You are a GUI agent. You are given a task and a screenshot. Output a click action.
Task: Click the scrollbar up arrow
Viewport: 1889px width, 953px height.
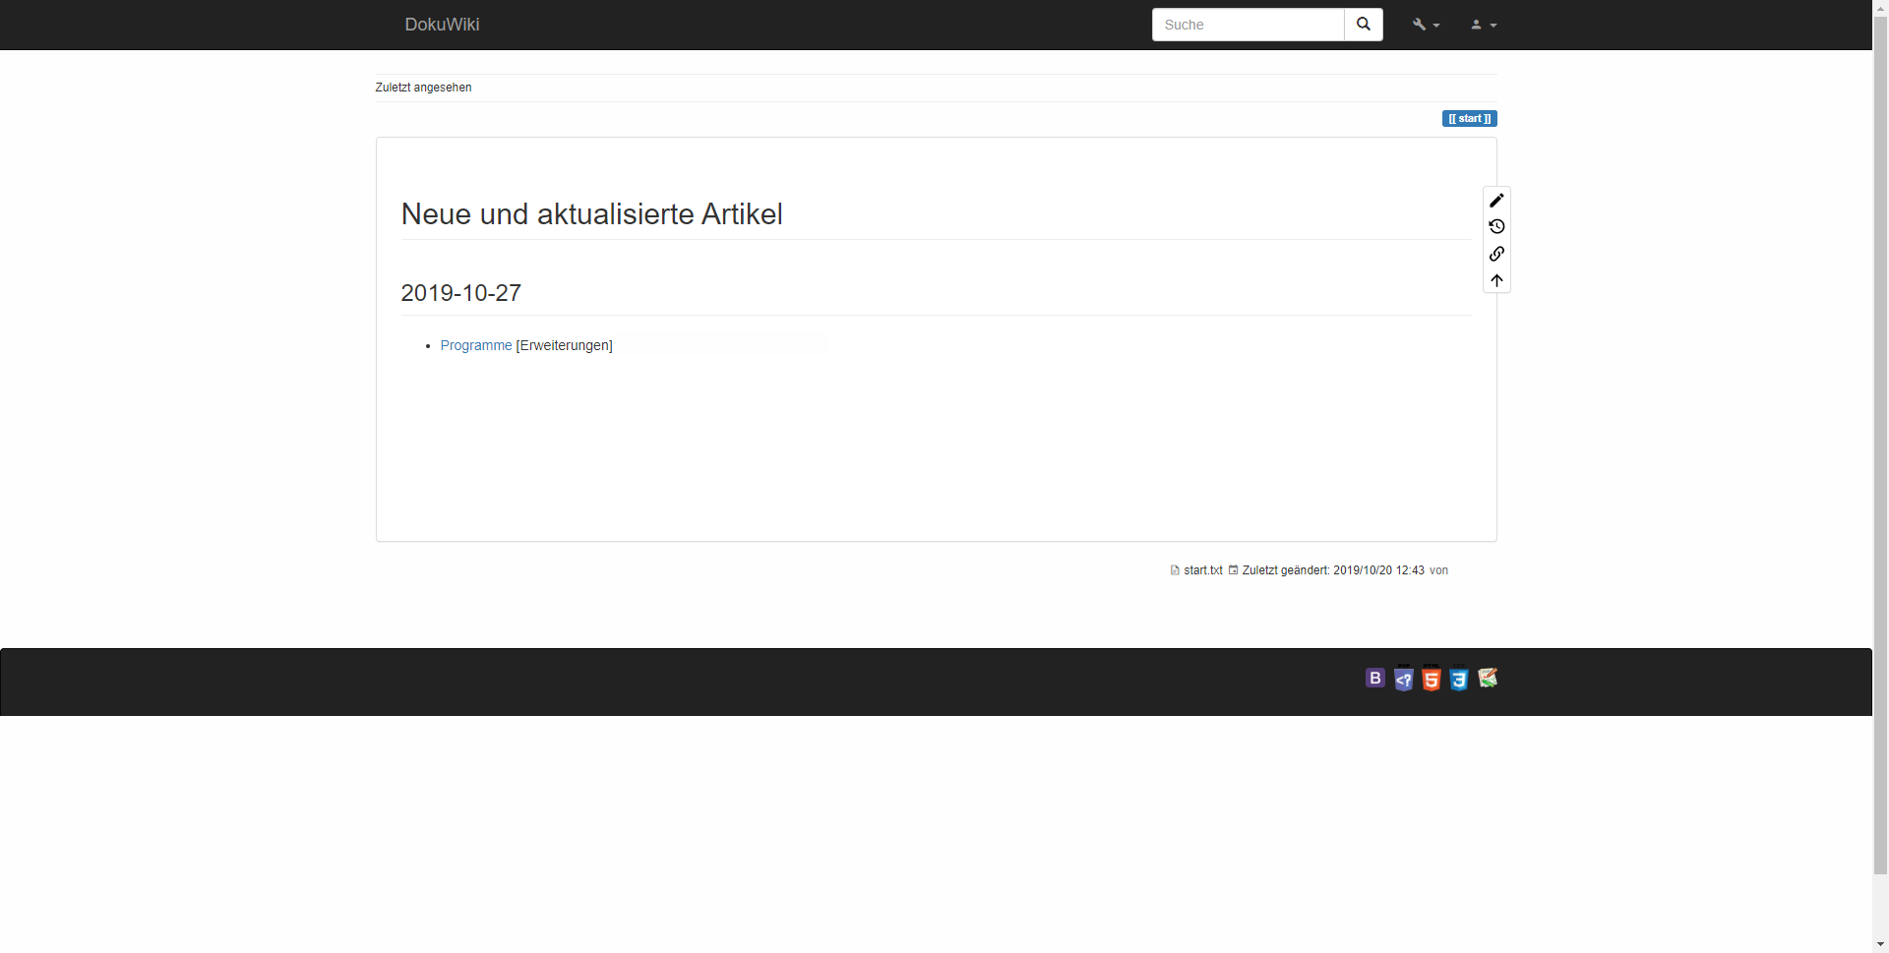click(1880, 8)
